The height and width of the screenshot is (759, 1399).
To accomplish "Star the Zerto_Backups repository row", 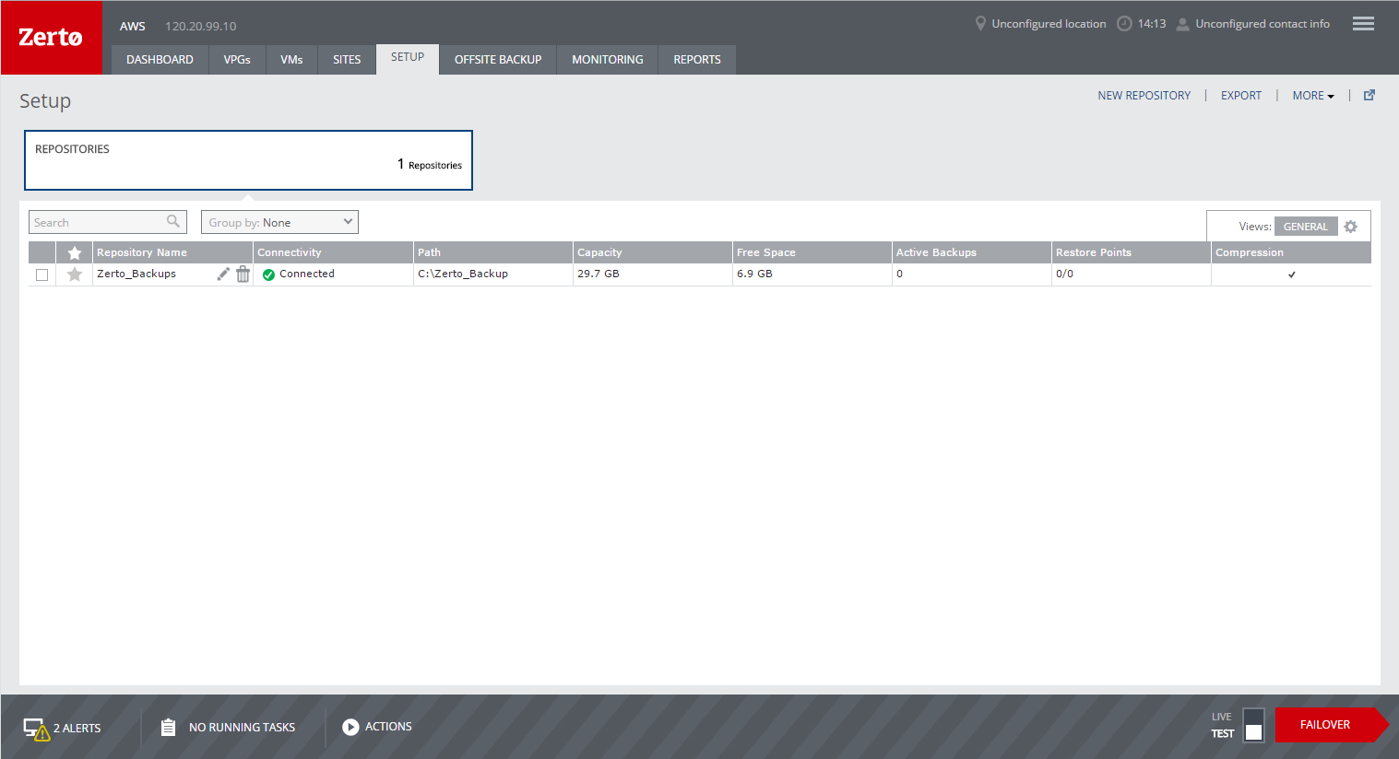I will coord(75,274).
